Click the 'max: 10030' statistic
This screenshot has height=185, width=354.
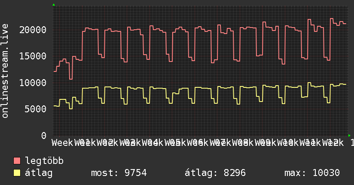pos(312,173)
